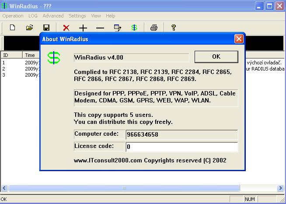Image resolution: width=286 pixels, height=204 pixels.
Task: Close the About WinRadius dialog
Action: point(239,39)
